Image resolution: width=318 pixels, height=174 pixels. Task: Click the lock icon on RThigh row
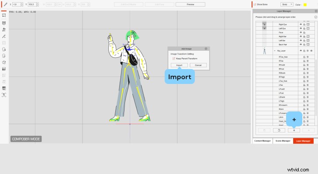pyautogui.click(x=304, y=77)
